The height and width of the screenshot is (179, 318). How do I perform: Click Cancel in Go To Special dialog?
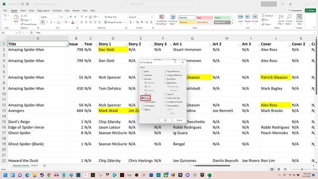click(179, 120)
